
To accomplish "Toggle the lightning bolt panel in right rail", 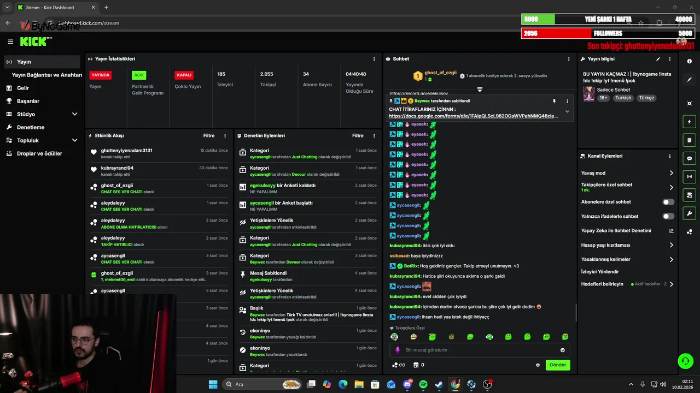I will [x=689, y=122].
